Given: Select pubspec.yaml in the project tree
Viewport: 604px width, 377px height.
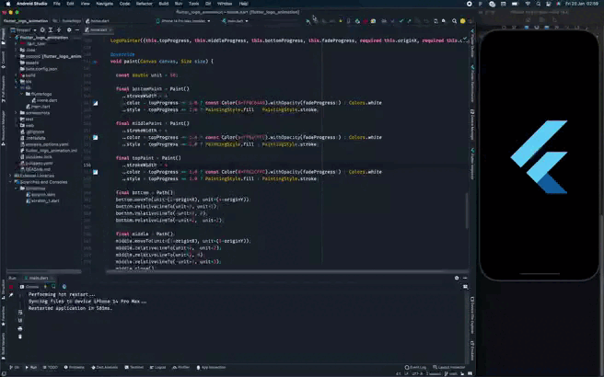Looking at the screenshot, I should click(37, 163).
